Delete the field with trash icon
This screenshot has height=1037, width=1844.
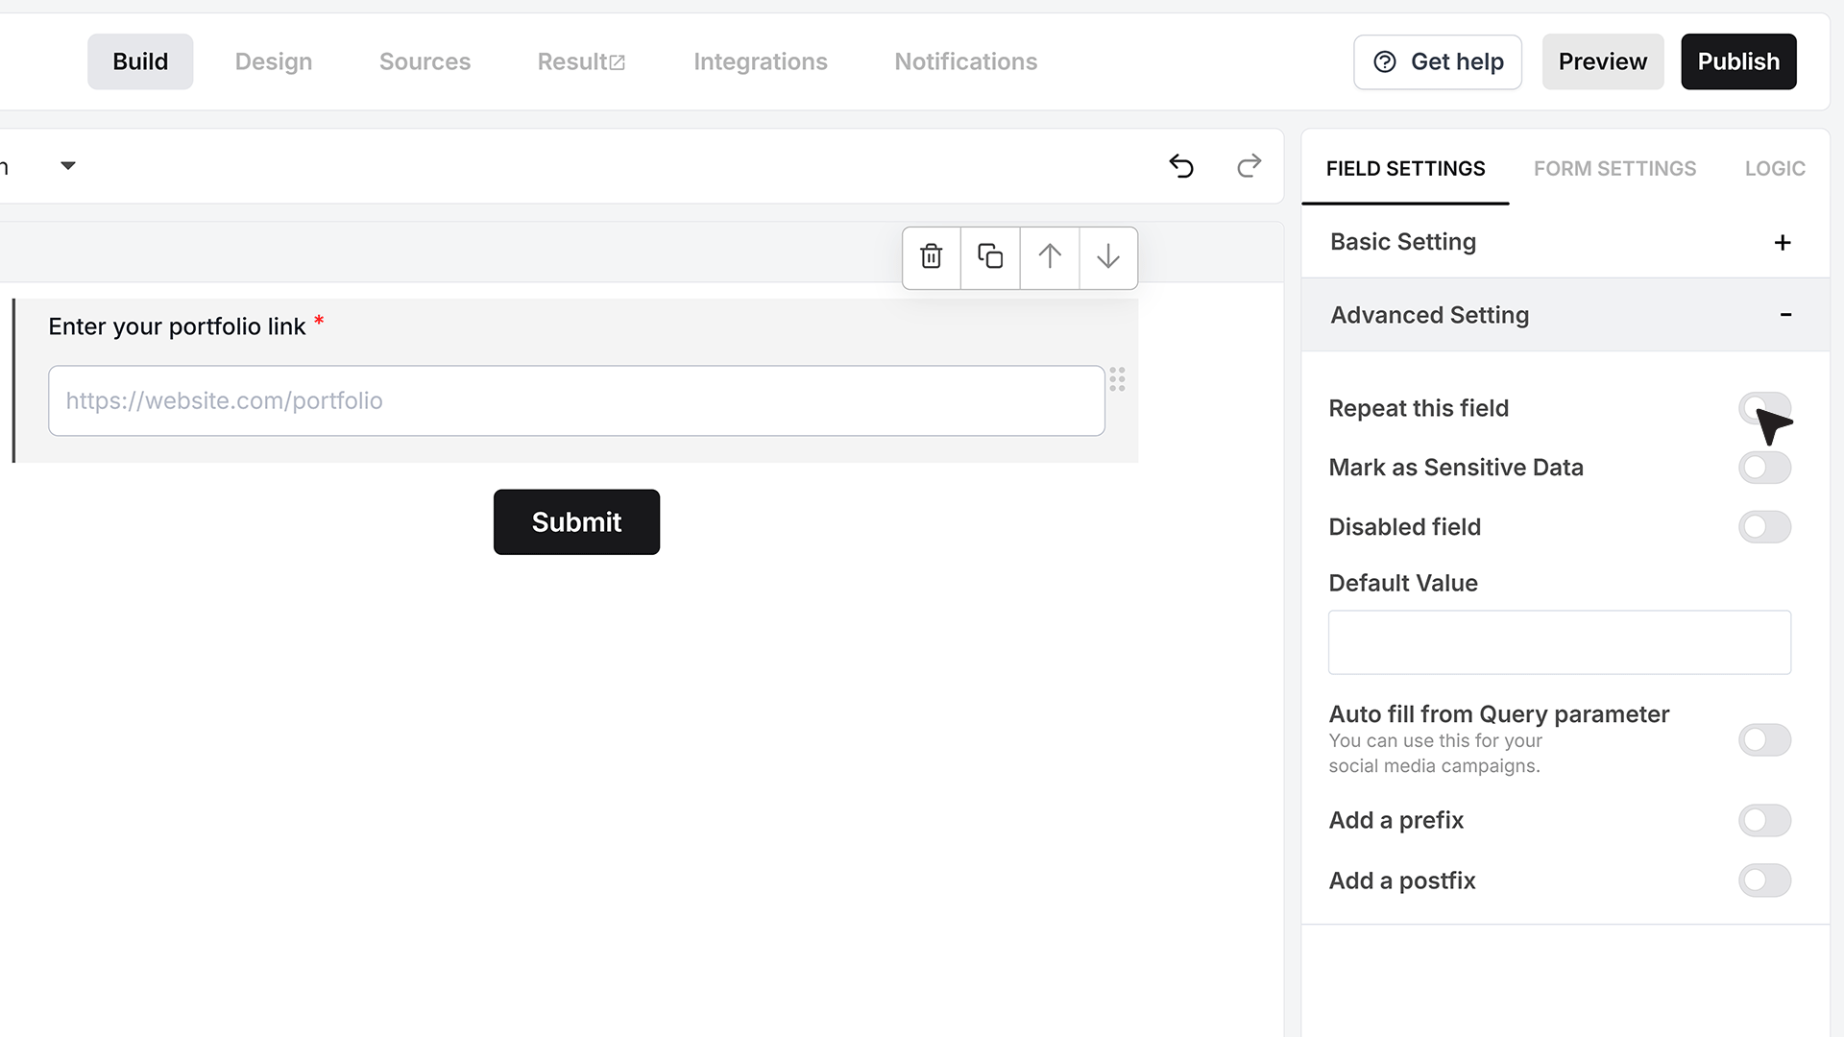931,257
